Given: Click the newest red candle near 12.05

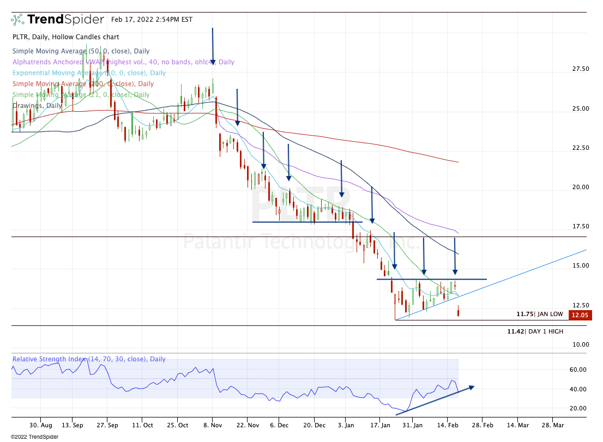Looking at the screenshot, I should (x=459, y=311).
